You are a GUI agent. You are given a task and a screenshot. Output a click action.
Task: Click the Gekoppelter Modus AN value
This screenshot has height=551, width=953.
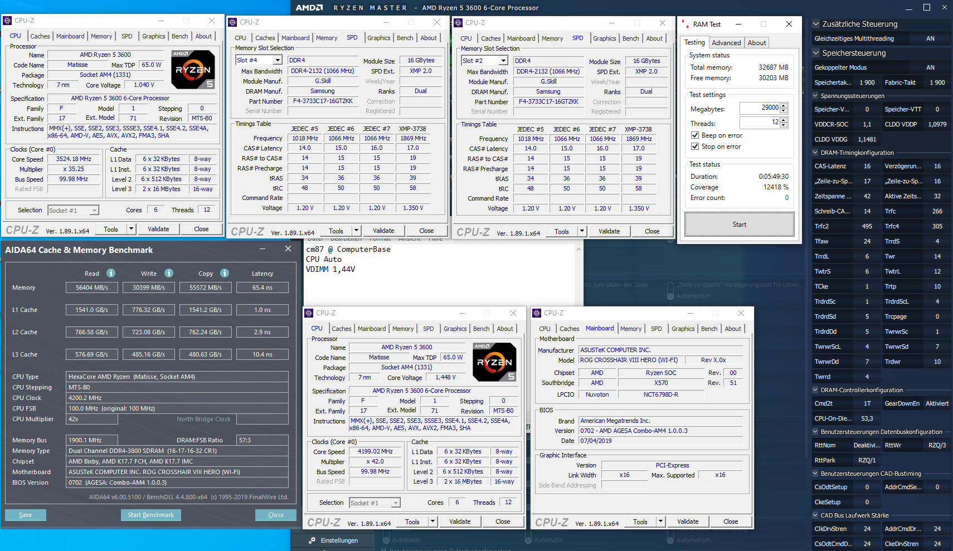click(x=930, y=67)
